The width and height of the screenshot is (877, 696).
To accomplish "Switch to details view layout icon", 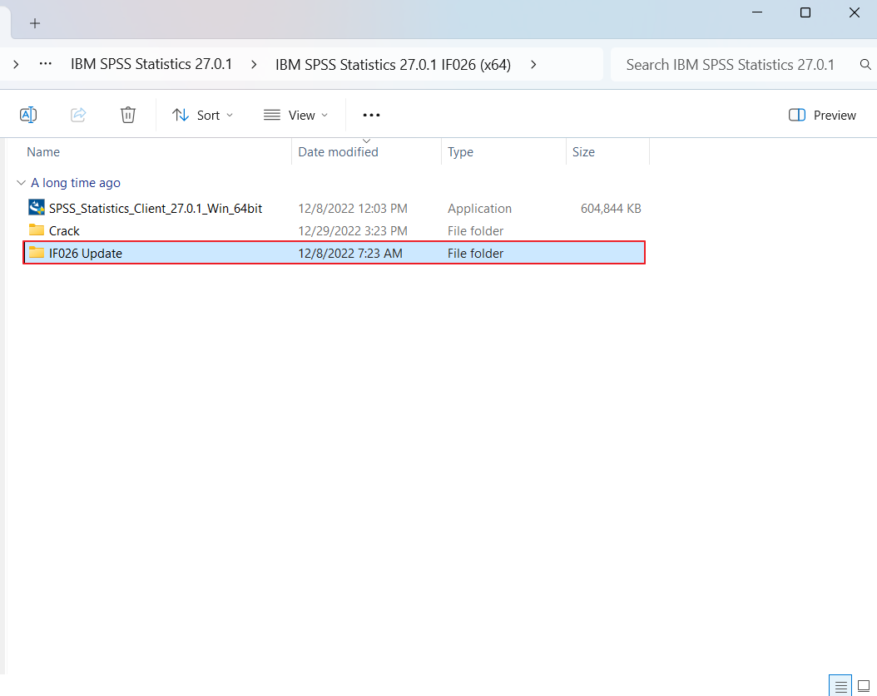I will [x=841, y=686].
